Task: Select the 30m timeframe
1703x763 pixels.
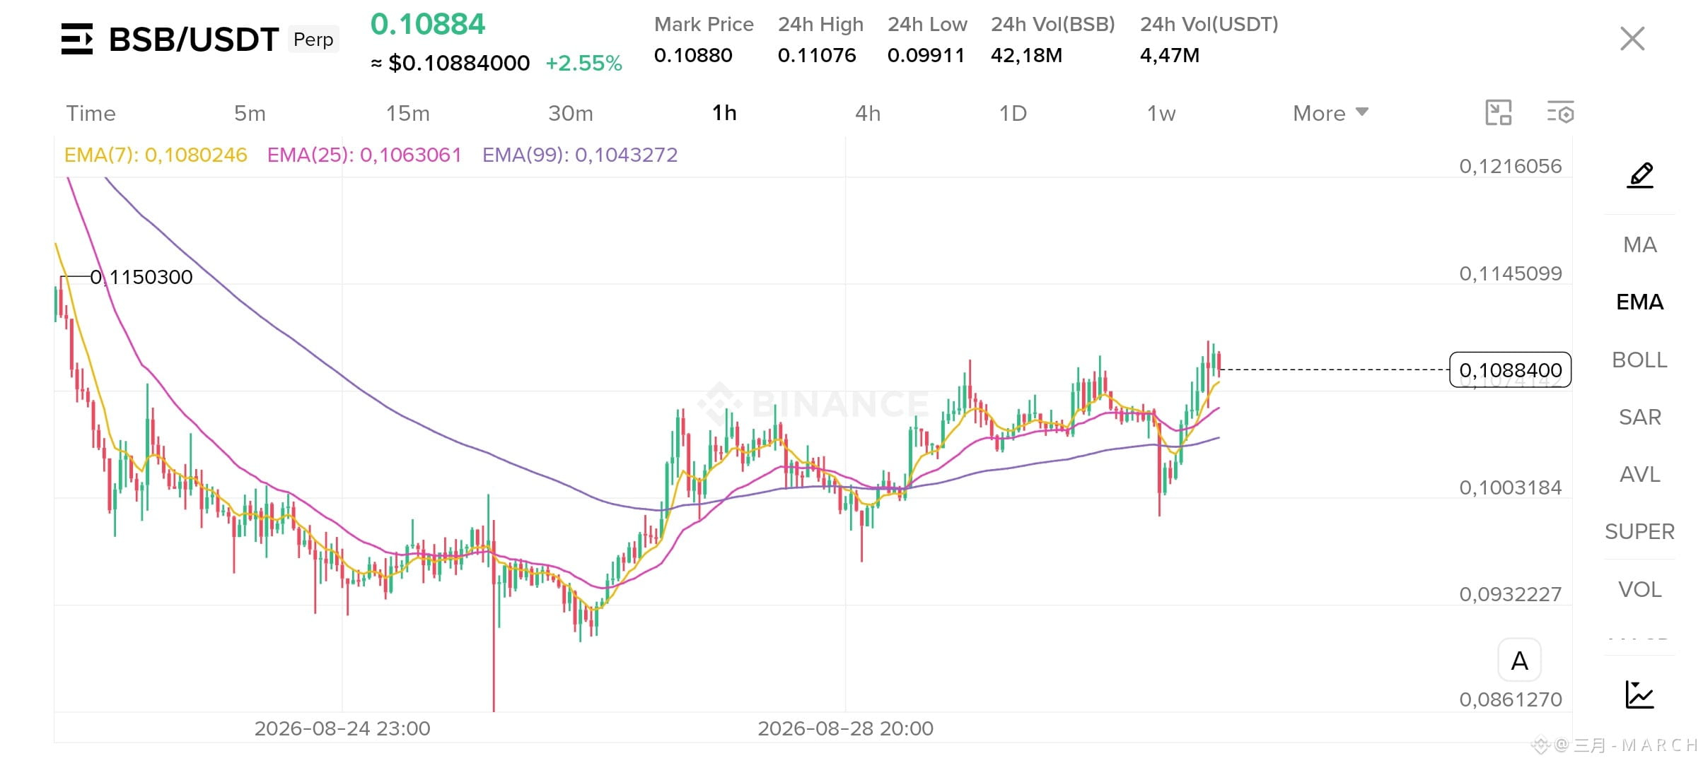Action: pos(571,113)
